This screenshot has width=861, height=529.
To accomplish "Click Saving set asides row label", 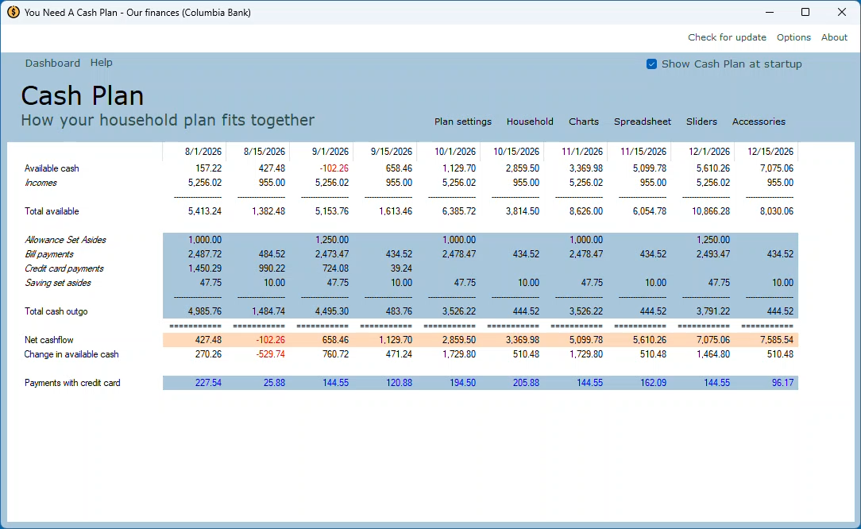I will (x=58, y=283).
